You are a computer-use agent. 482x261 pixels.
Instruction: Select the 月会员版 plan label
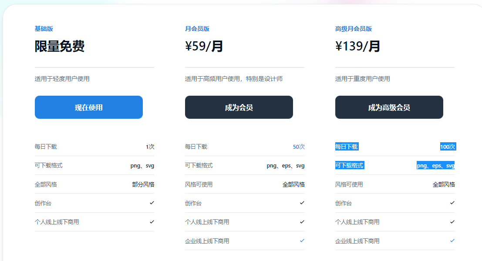click(x=197, y=29)
